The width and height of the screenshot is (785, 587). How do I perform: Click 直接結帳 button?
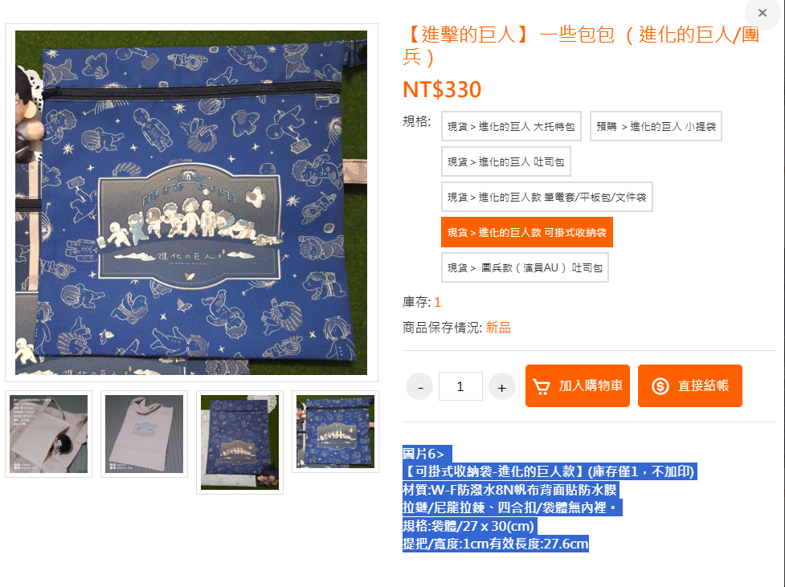pyautogui.click(x=690, y=385)
